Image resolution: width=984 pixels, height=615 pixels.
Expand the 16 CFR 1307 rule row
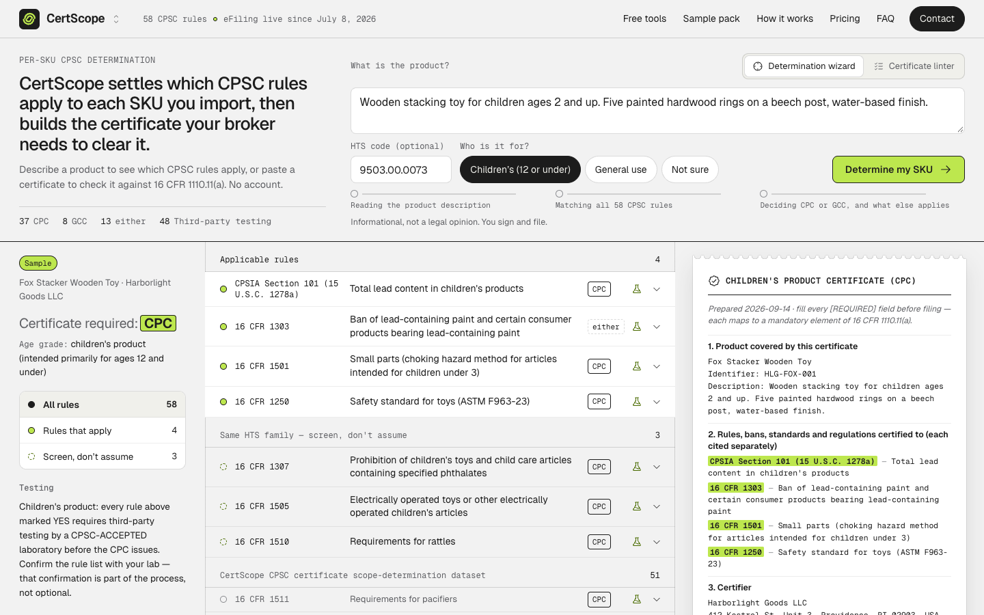(x=657, y=467)
